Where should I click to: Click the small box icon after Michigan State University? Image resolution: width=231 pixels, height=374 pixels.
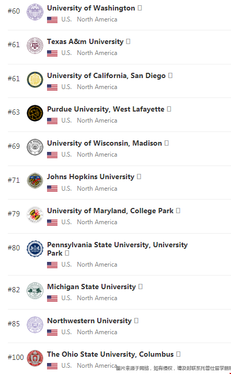141,287
